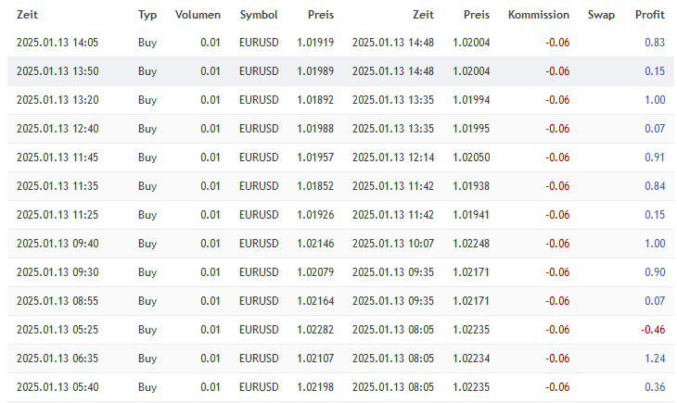Click the open price 1.02282
Image resolution: width=677 pixels, height=403 pixels.
tap(315, 330)
